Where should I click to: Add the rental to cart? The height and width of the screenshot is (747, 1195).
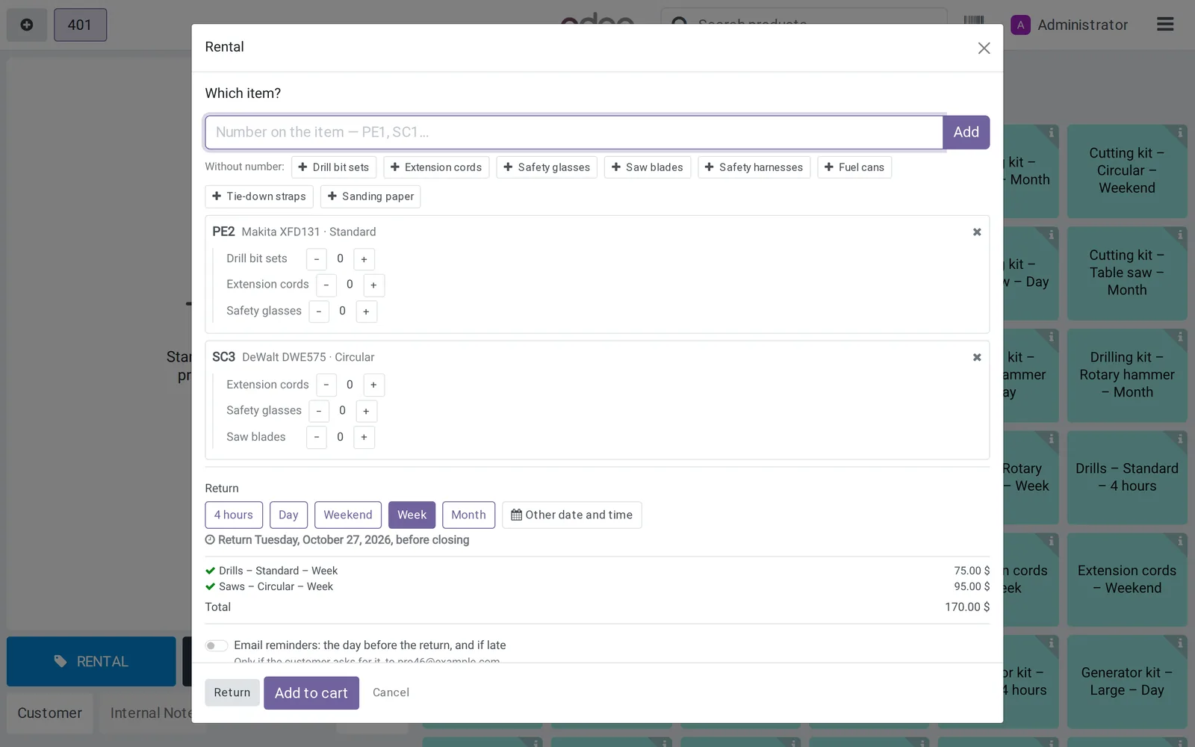(311, 692)
